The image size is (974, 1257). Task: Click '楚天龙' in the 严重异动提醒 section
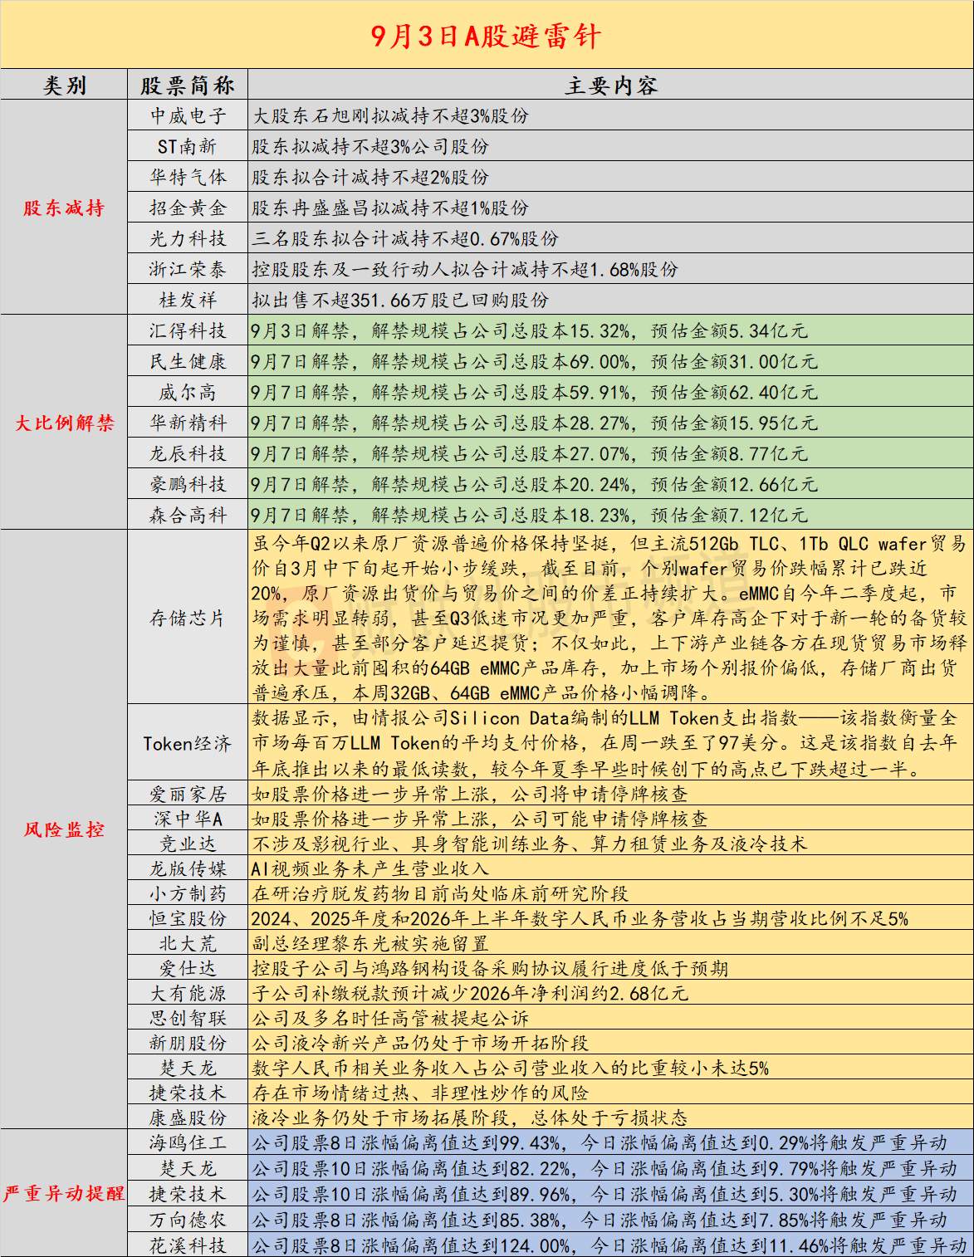point(188,1169)
